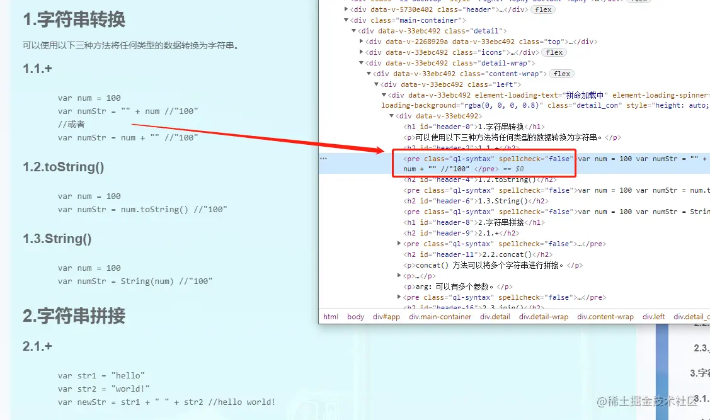
Task: Select body in the DevTools breadcrumb
Action: point(355,317)
